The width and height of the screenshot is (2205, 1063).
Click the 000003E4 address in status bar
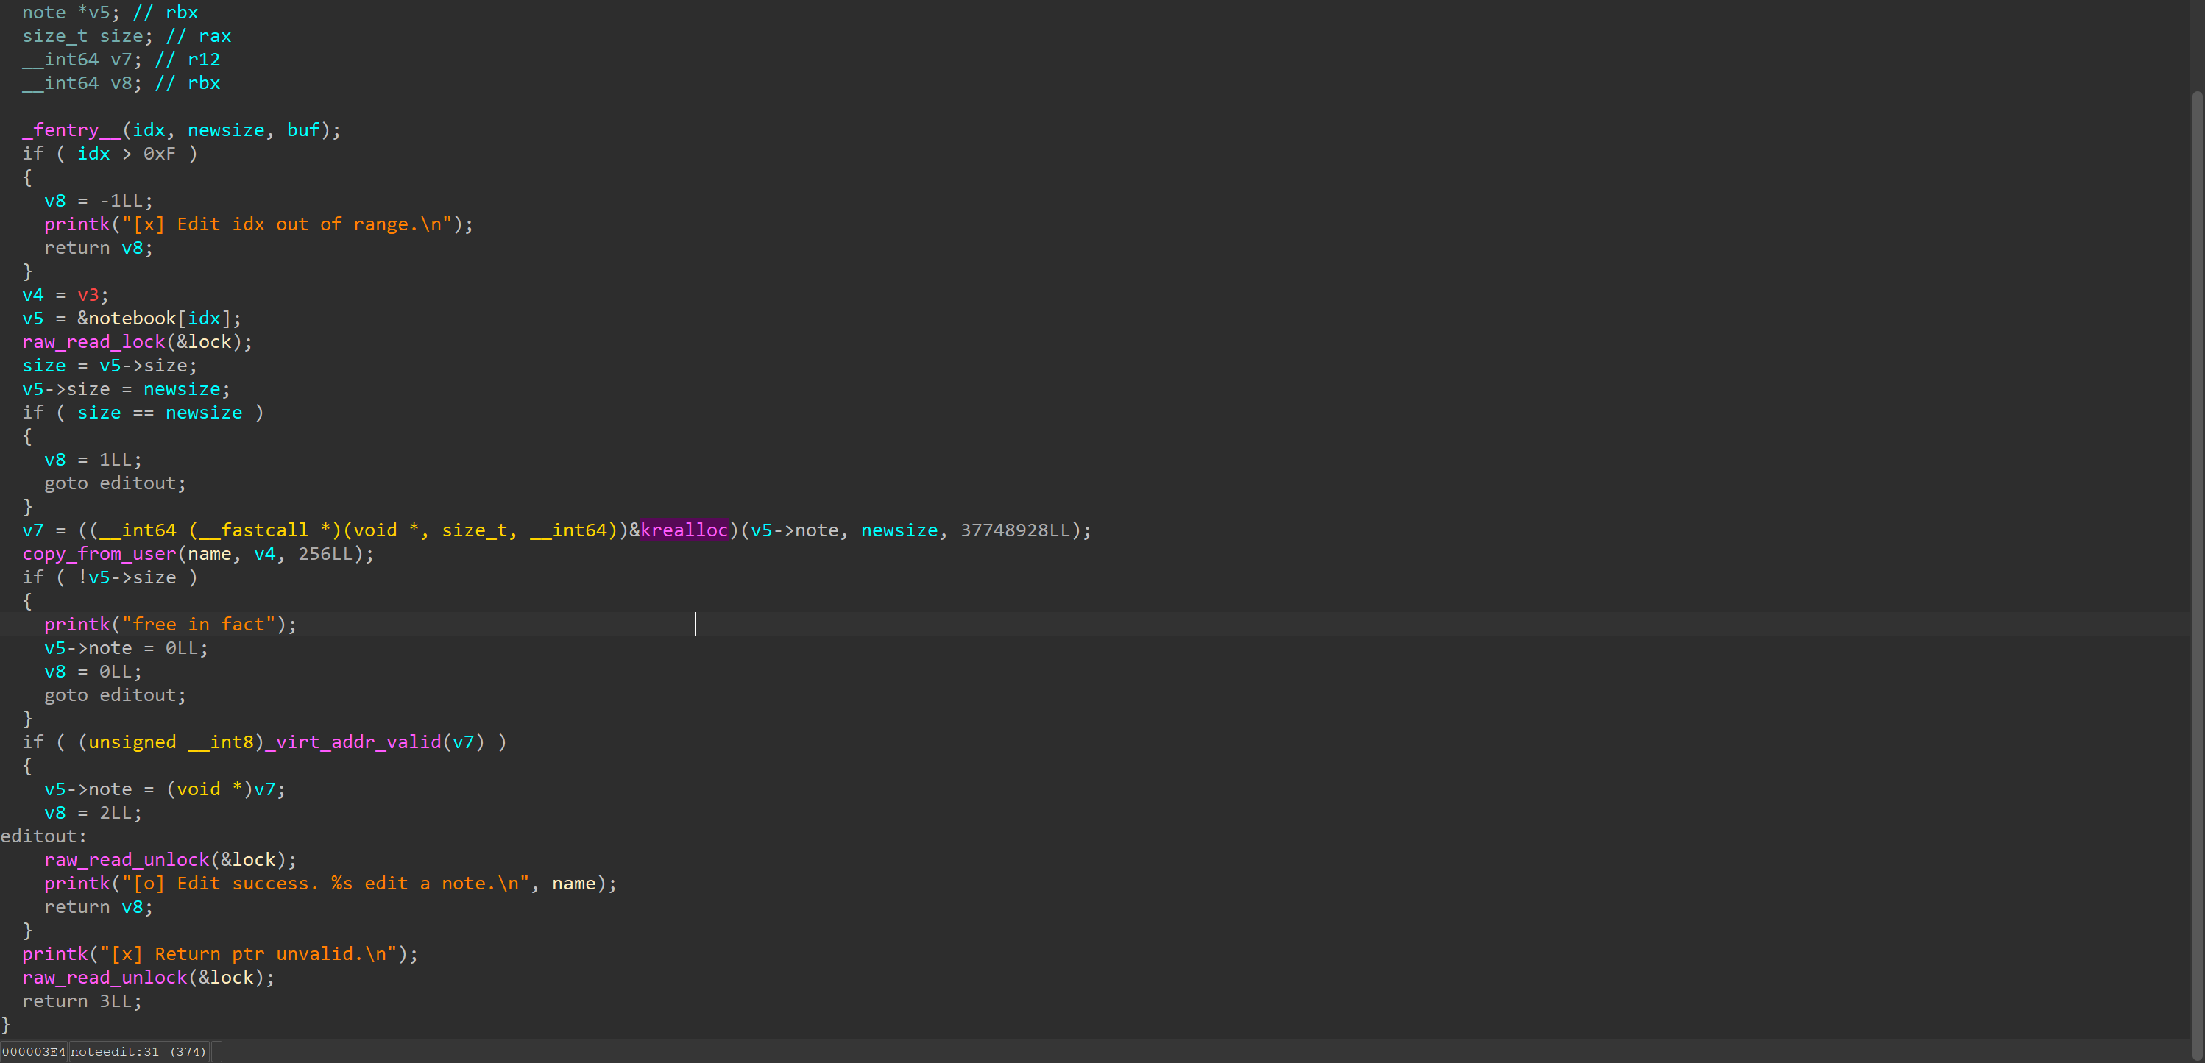coord(33,1052)
